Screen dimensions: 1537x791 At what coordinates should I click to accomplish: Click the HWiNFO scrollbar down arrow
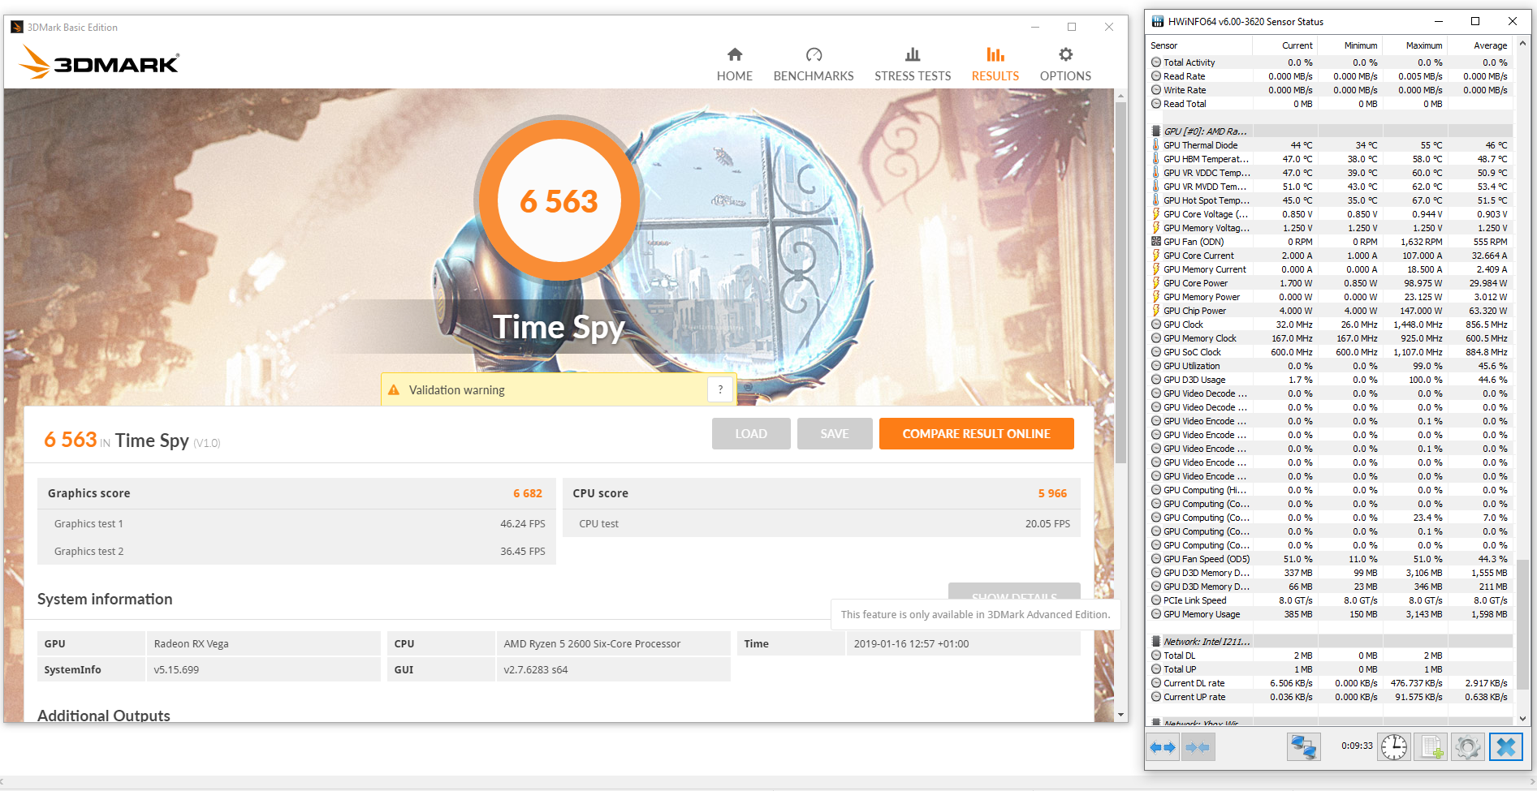(1522, 719)
